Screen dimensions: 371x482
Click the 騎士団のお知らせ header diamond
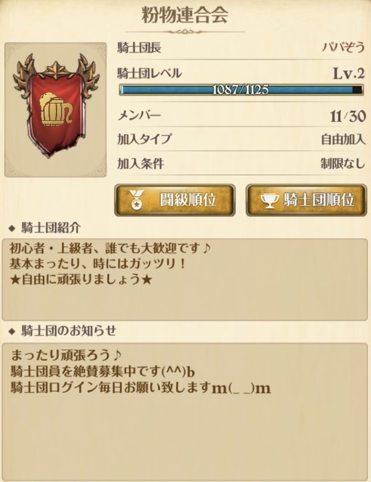coord(12,331)
